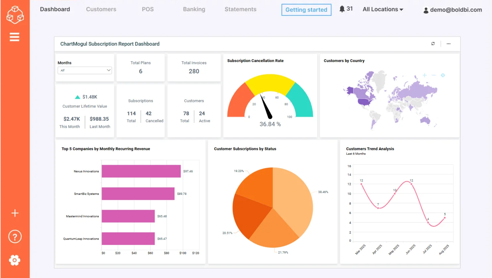Image resolution: width=492 pixels, height=278 pixels.
Task: Open the settings gear in the sidebar
Action: 15,260
